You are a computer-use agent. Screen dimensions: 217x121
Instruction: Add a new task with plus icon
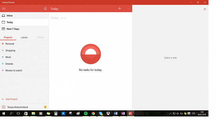120,8
